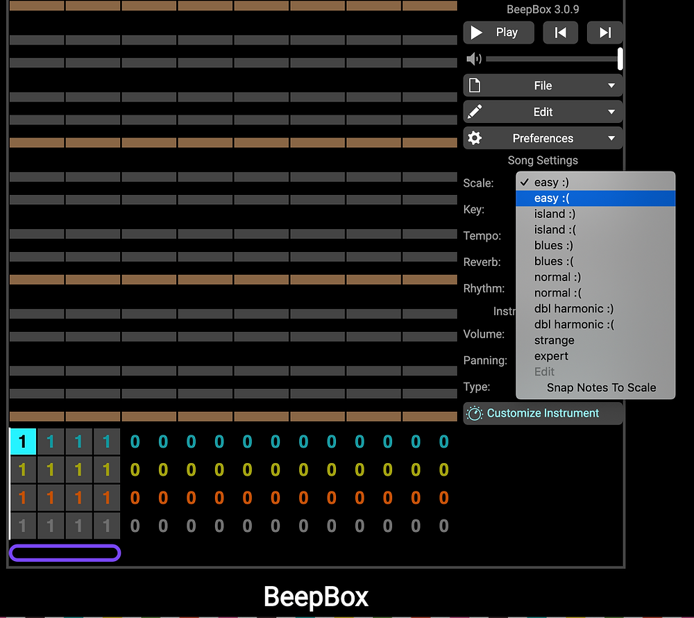The height and width of the screenshot is (618, 694).
Task: Click the large BeepBox title below the editor
Action: pos(316,596)
